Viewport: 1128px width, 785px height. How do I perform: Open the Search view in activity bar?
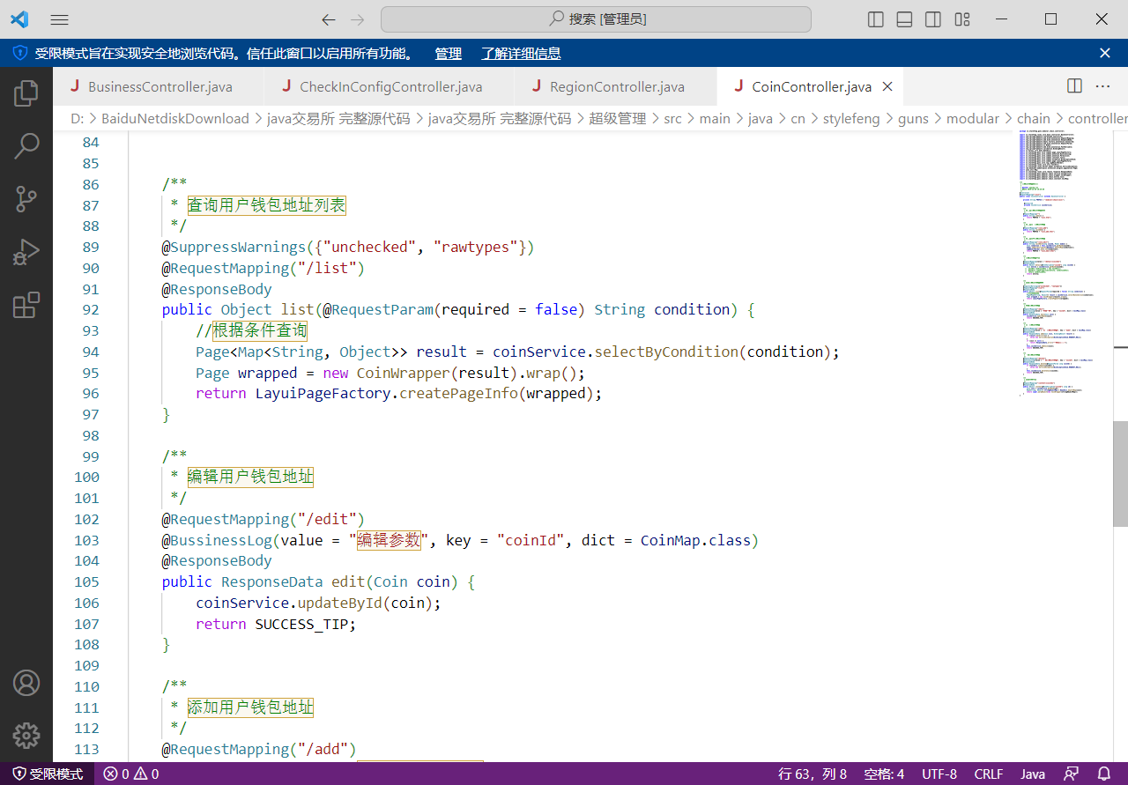pyautogui.click(x=26, y=145)
